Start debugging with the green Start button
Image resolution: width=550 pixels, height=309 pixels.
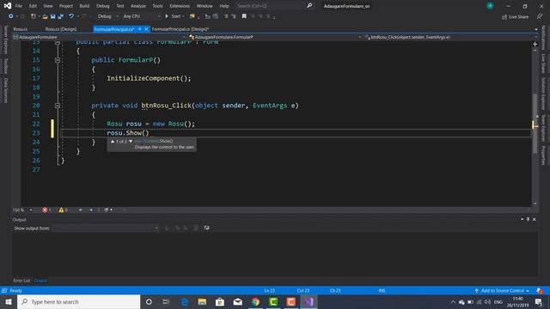174,16
